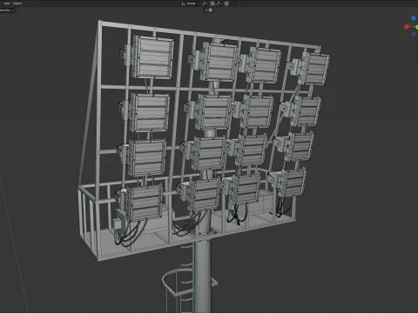Open the snapping options dropdown

pyautogui.click(x=219, y=3)
